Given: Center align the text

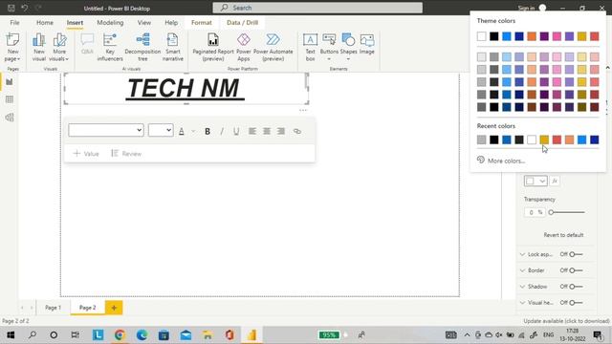Looking at the screenshot, I should (x=267, y=131).
